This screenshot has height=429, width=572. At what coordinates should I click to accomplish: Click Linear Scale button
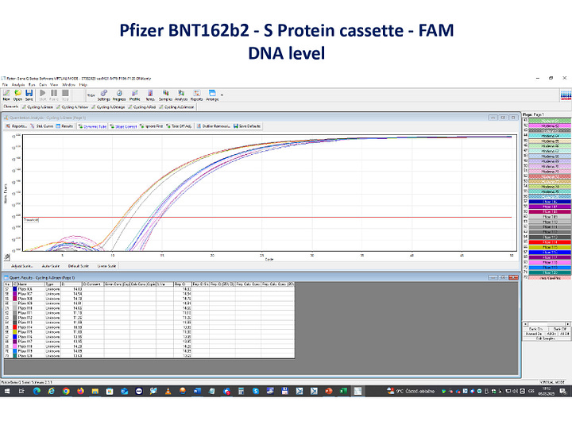pyautogui.click(x=106, y=266)
